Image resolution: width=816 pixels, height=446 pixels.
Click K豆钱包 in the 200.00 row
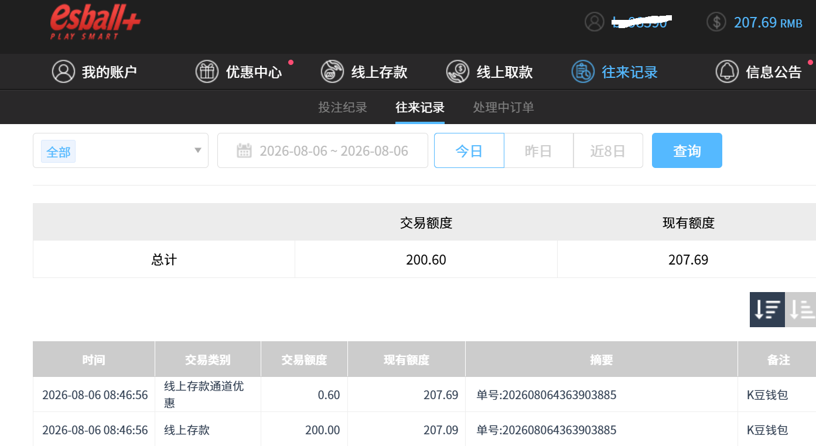(x=767, y=430)
